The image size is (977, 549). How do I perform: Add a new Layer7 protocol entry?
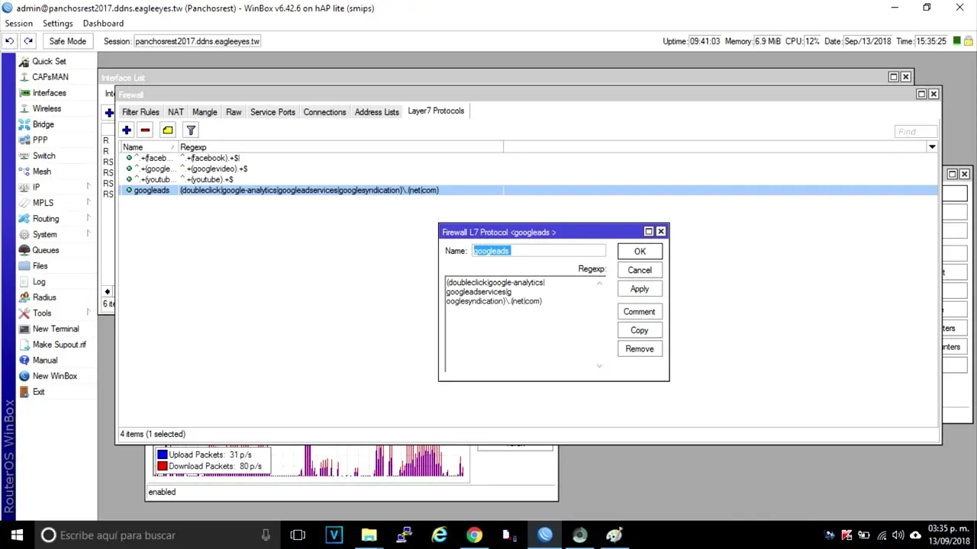(x=127, y=130)
